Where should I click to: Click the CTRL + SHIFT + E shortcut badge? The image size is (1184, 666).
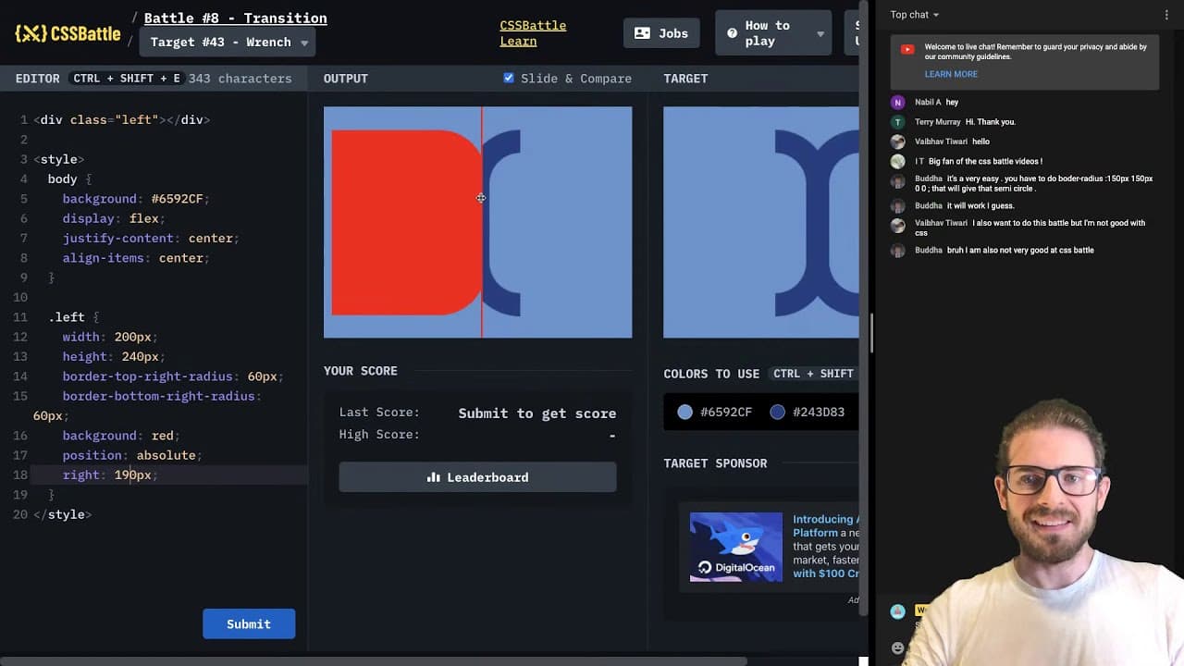pyautogui.click(x=127, y=79)
